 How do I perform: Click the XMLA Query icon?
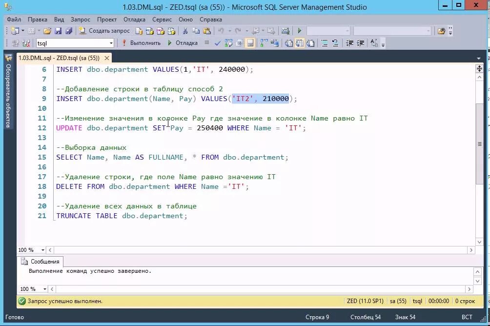[171, 31]
